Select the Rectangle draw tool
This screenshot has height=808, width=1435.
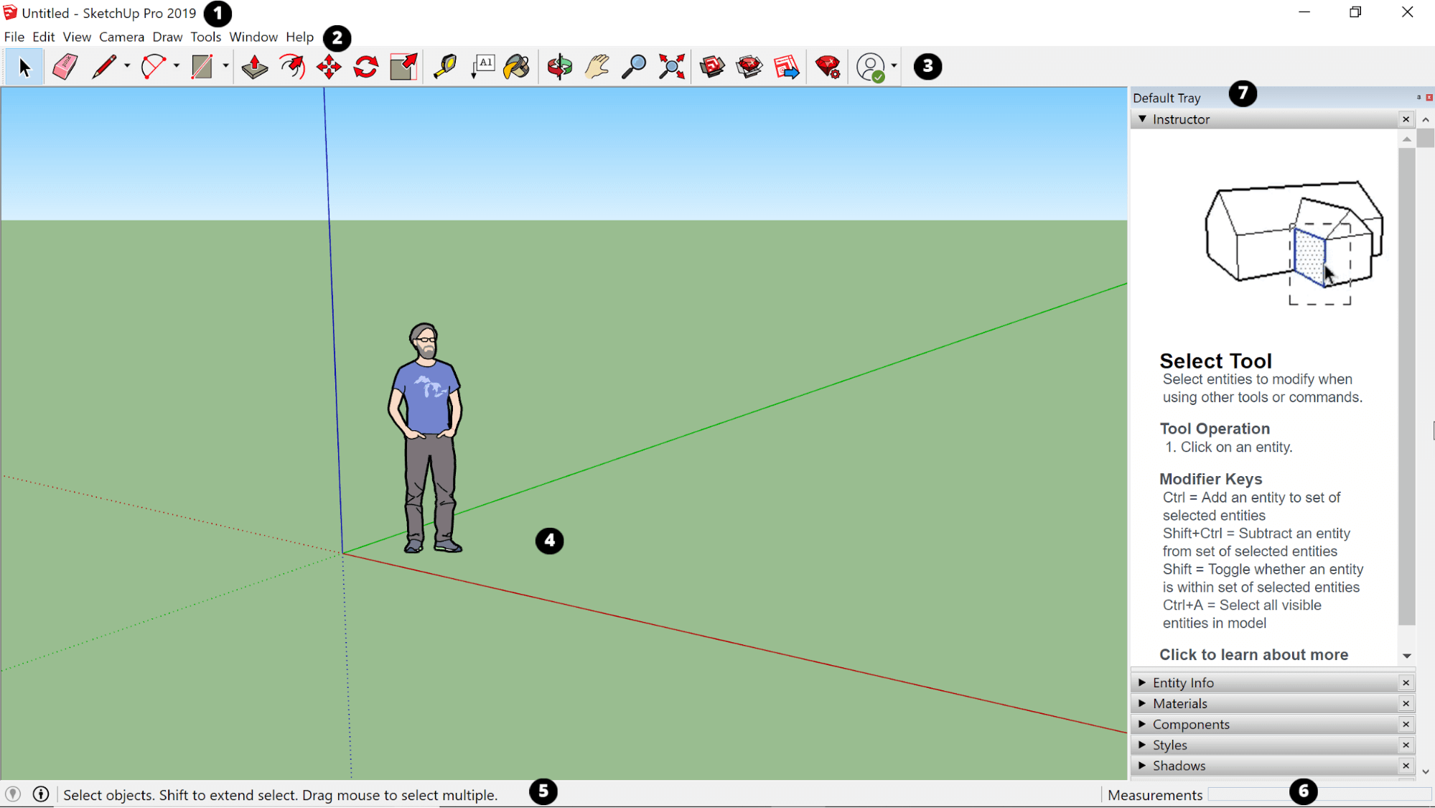click(201, 66)
